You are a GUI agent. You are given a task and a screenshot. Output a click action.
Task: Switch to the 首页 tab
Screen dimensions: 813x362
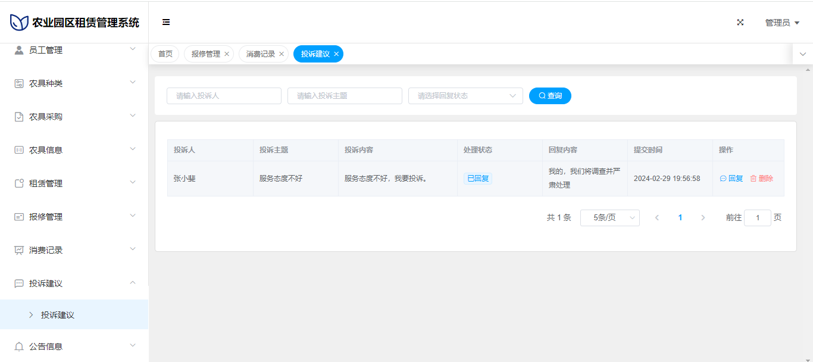(x=165, y=54)
